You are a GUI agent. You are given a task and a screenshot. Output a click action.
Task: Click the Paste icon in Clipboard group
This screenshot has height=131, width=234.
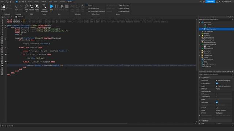pyautogui.click(x=3, y=7)
